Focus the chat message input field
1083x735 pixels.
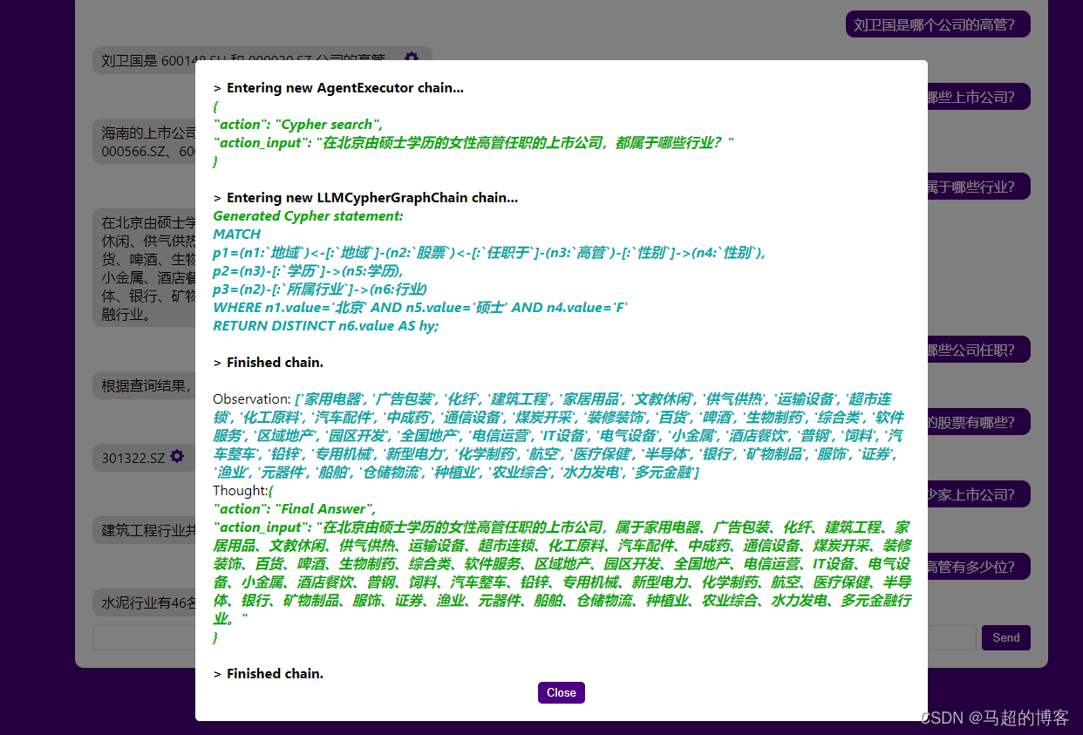(534, 637)
